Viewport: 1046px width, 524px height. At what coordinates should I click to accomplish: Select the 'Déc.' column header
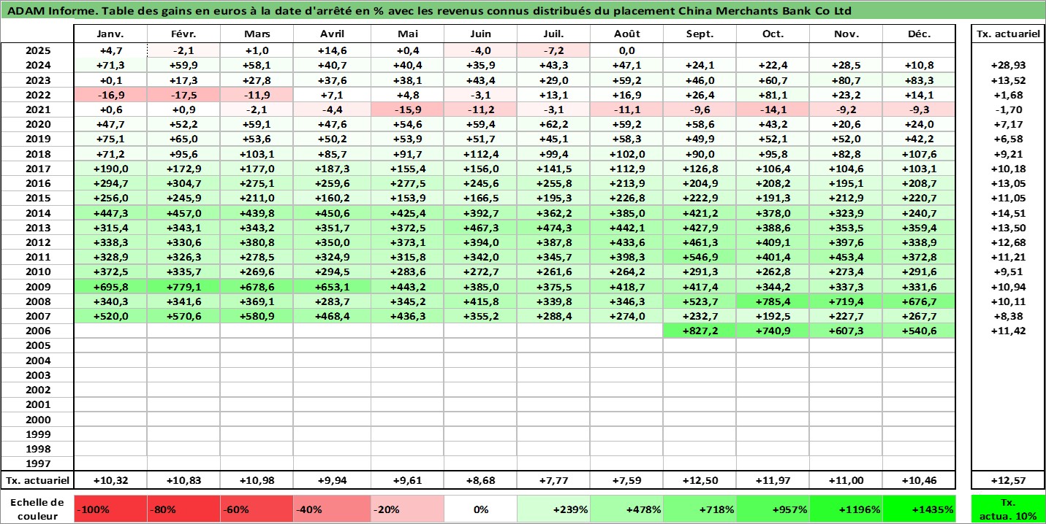click(920, 34)
